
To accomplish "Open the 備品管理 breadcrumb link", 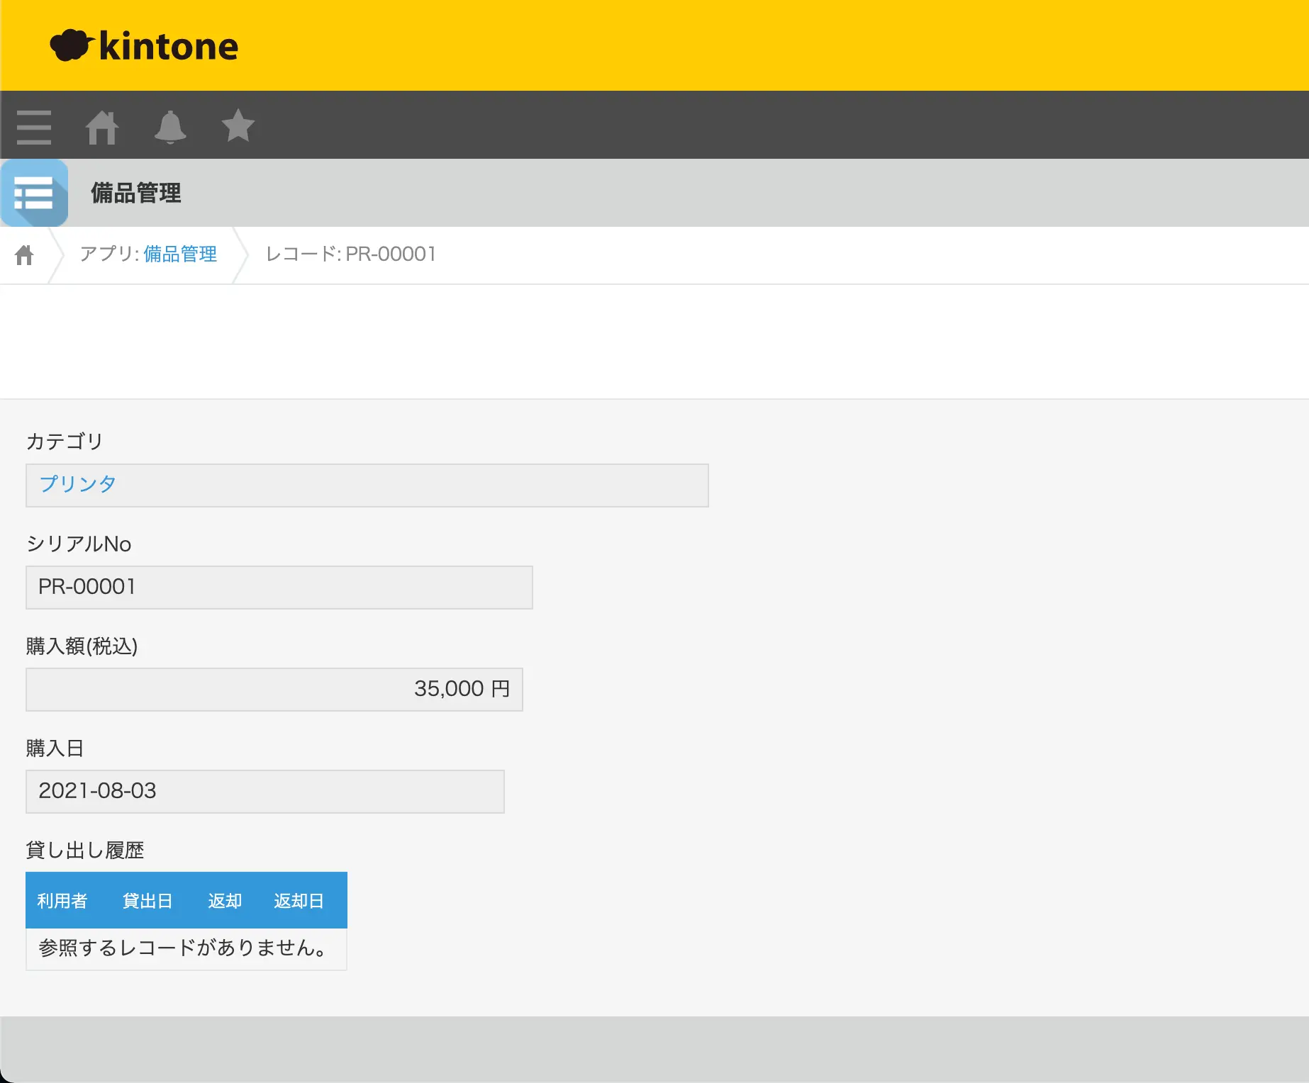I will coord(180,254).
